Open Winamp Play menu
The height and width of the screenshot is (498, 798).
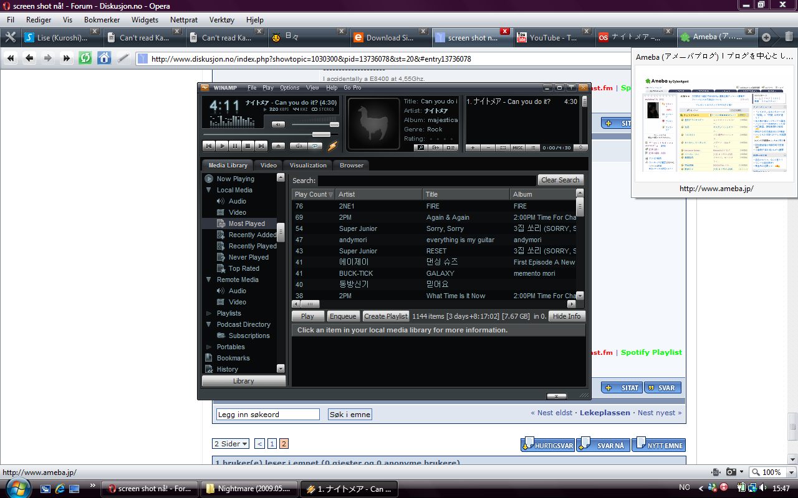point(268,88)
